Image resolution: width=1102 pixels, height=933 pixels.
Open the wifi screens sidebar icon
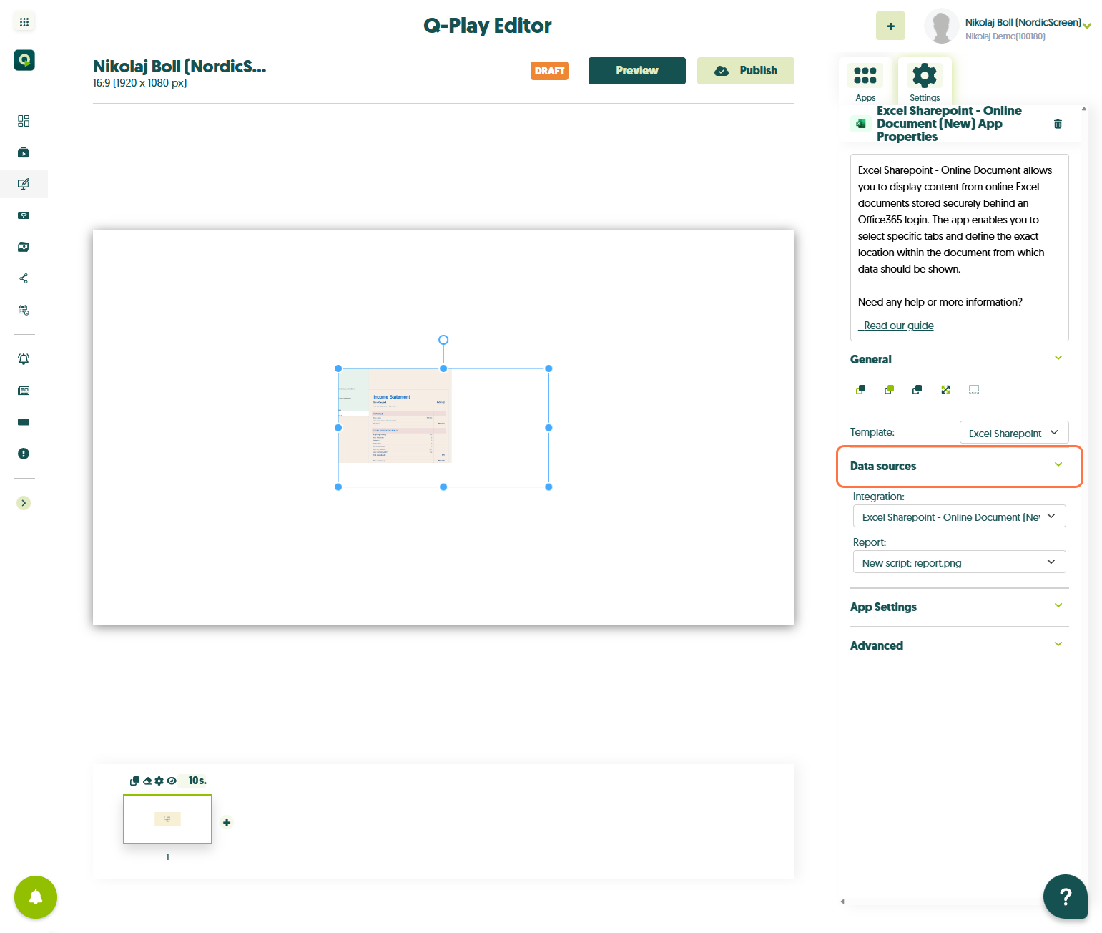click(x=24, y=215)
